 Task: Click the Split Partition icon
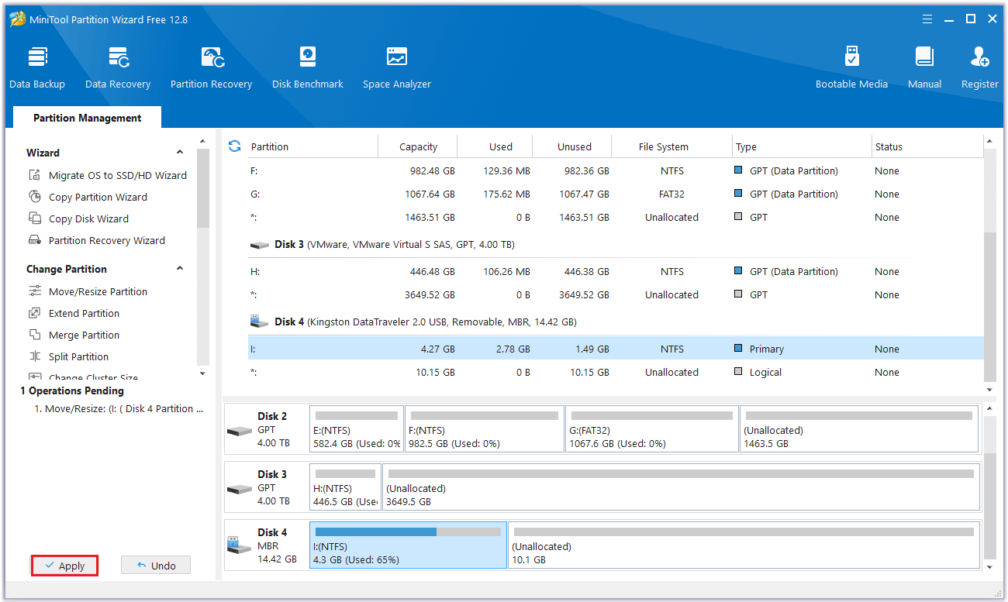pos(35,356)
